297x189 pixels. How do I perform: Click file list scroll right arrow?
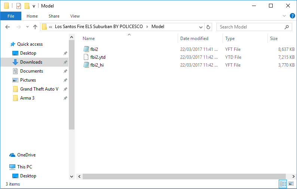pyautogui.click(x=293, y=177)
